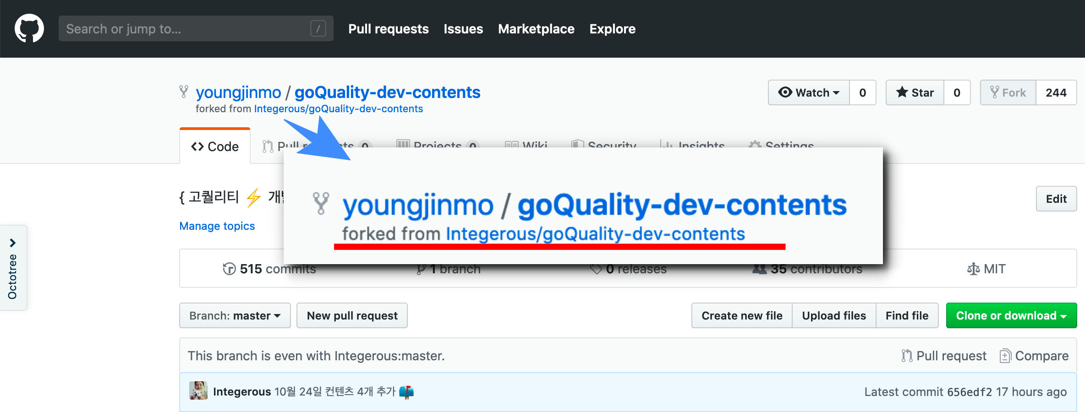1085x412 pixels.
Task: Click the Compare file-diff icon
Action: (1005, 356)
